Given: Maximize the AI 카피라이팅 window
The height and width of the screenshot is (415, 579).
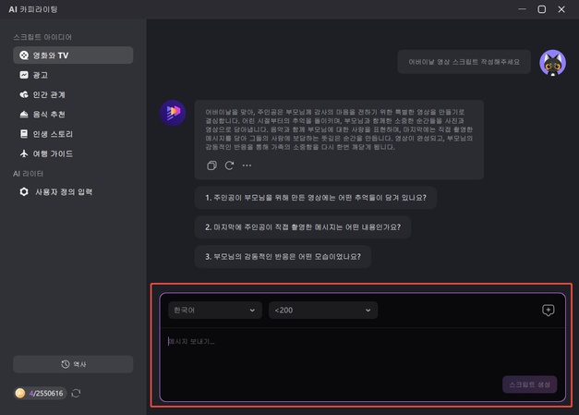Looking at the screenshot, I should [x=541, y=9].
